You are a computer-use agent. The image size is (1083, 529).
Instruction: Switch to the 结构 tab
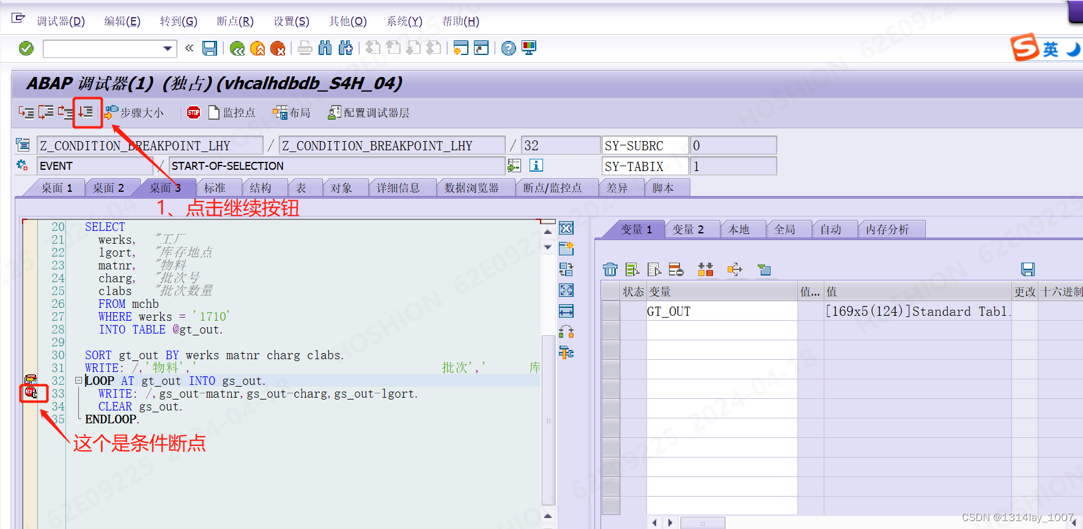pos(261,188)
